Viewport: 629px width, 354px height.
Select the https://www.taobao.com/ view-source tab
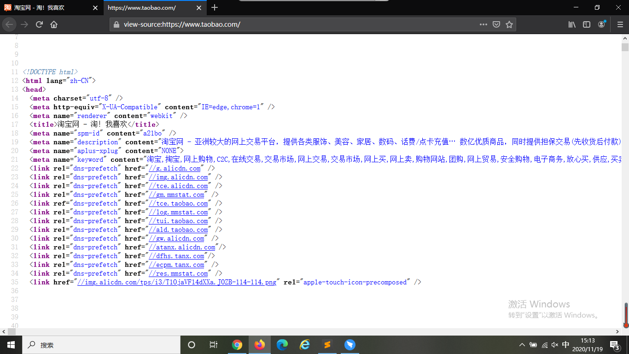click(155, 8)
